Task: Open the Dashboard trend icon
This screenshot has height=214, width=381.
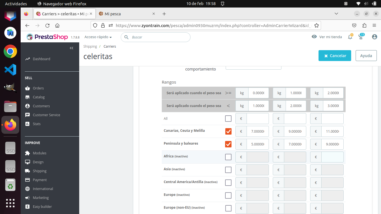Action: pos(27,59)
